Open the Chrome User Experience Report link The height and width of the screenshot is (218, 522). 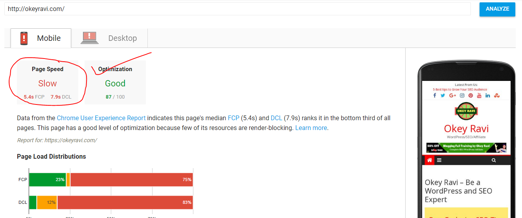pyautogui.click(x=101, y=118)
